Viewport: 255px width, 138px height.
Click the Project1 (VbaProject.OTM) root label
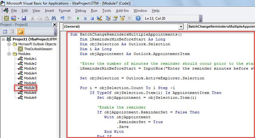[35, 39]
